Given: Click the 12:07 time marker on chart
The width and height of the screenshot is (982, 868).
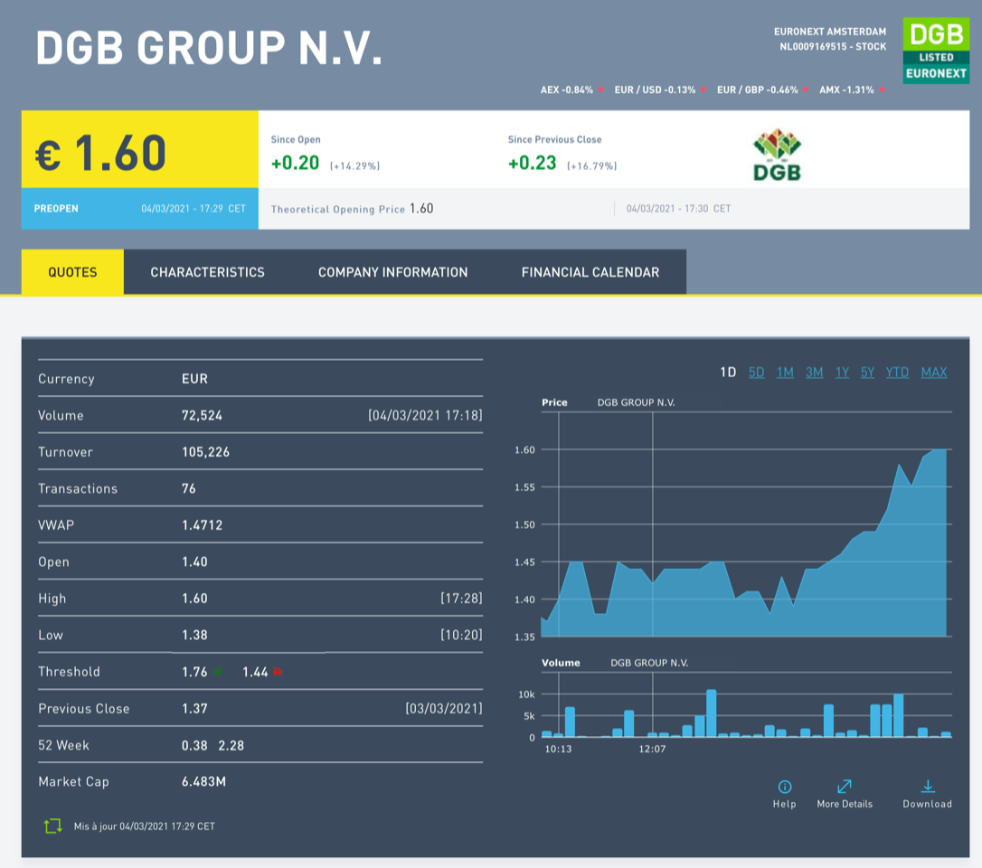Looking at the screenshot, I should [x=652, y=749].
